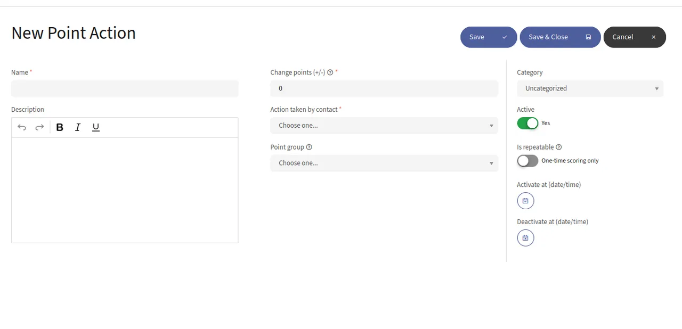Undo last edit in description editor
This screenshot has width=682, height=329.
tap(22, 127)
